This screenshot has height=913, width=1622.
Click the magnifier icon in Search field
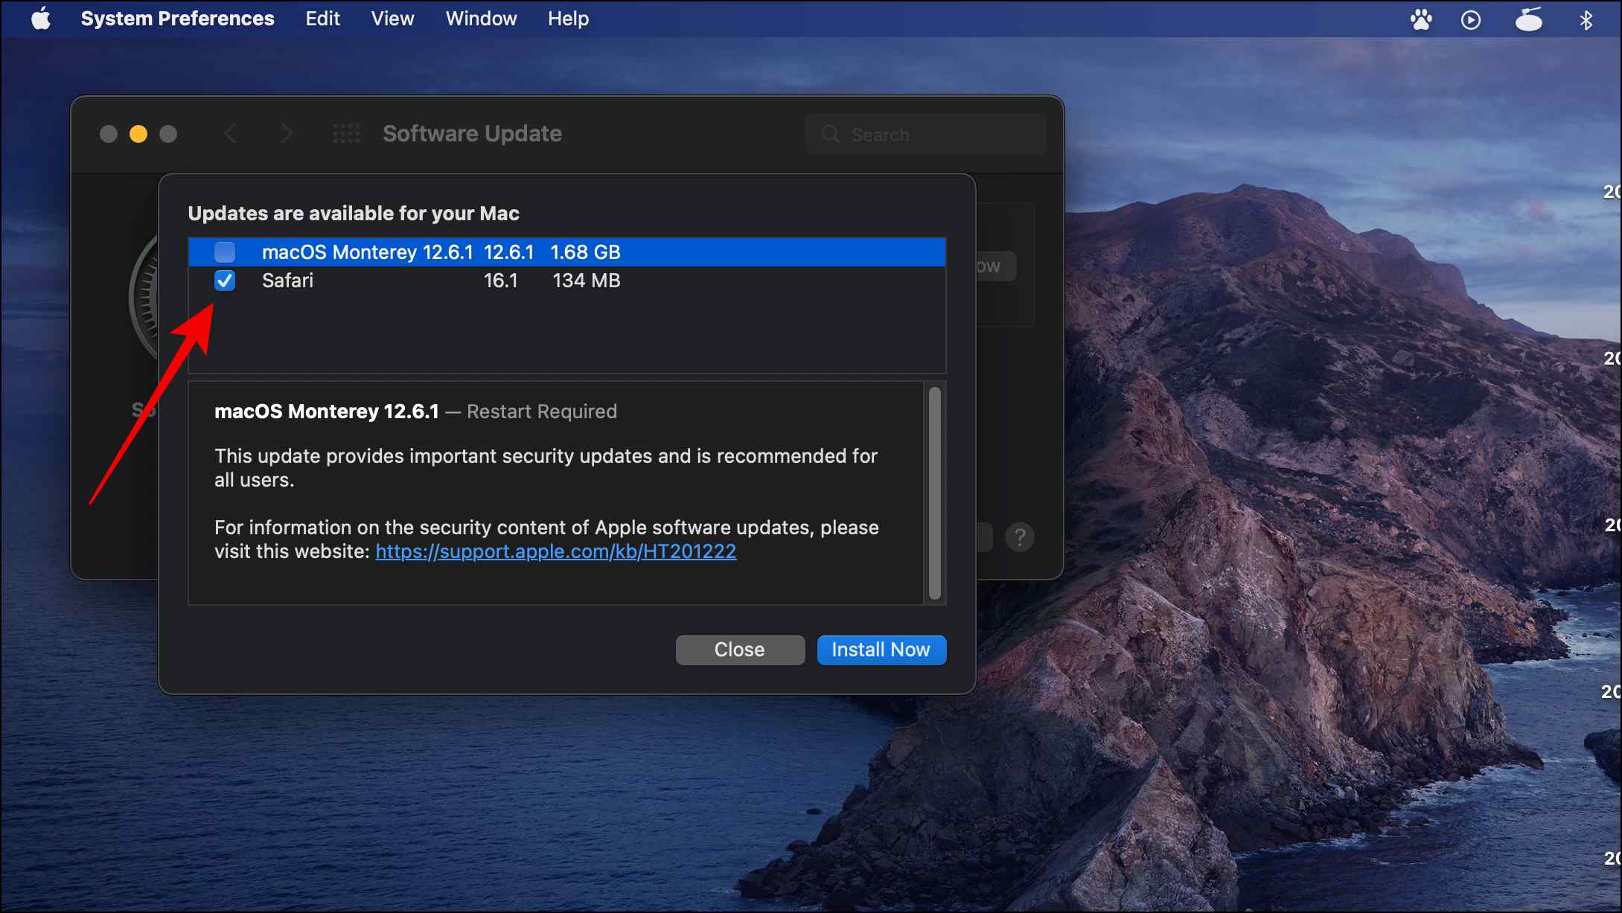pyautogui.click(x=830, y=135)
